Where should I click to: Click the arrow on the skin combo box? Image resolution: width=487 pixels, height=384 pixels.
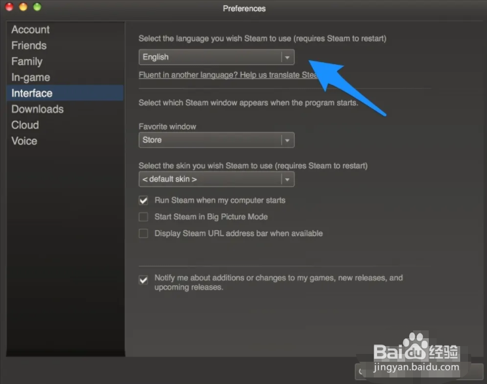coord(287,179)
